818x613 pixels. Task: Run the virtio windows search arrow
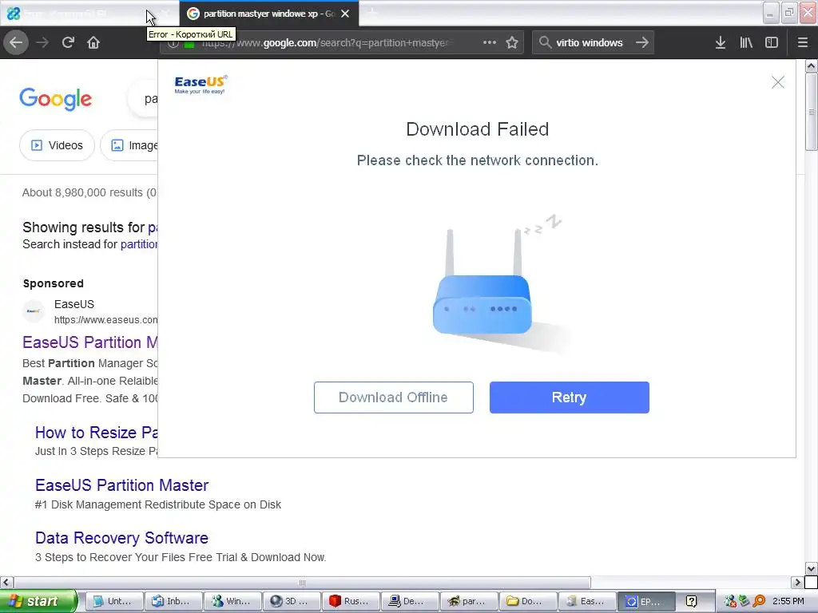tap(642, 43)
